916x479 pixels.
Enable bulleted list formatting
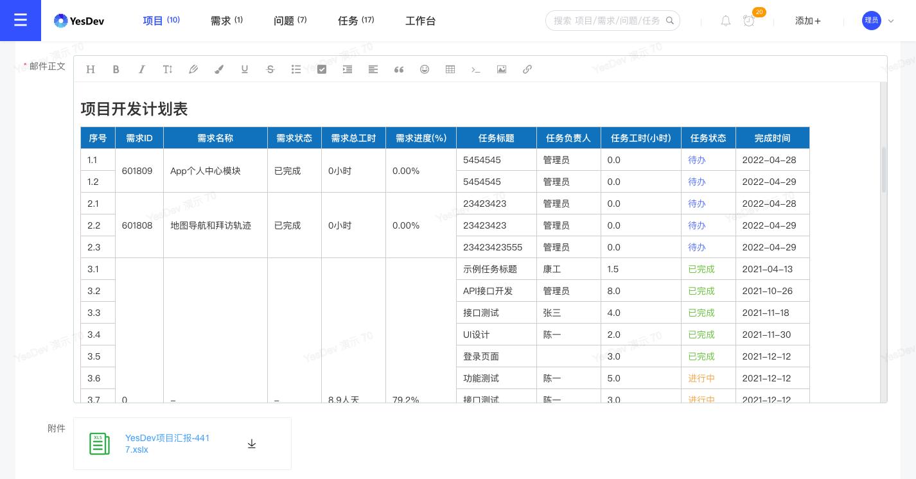pos(296,69)
